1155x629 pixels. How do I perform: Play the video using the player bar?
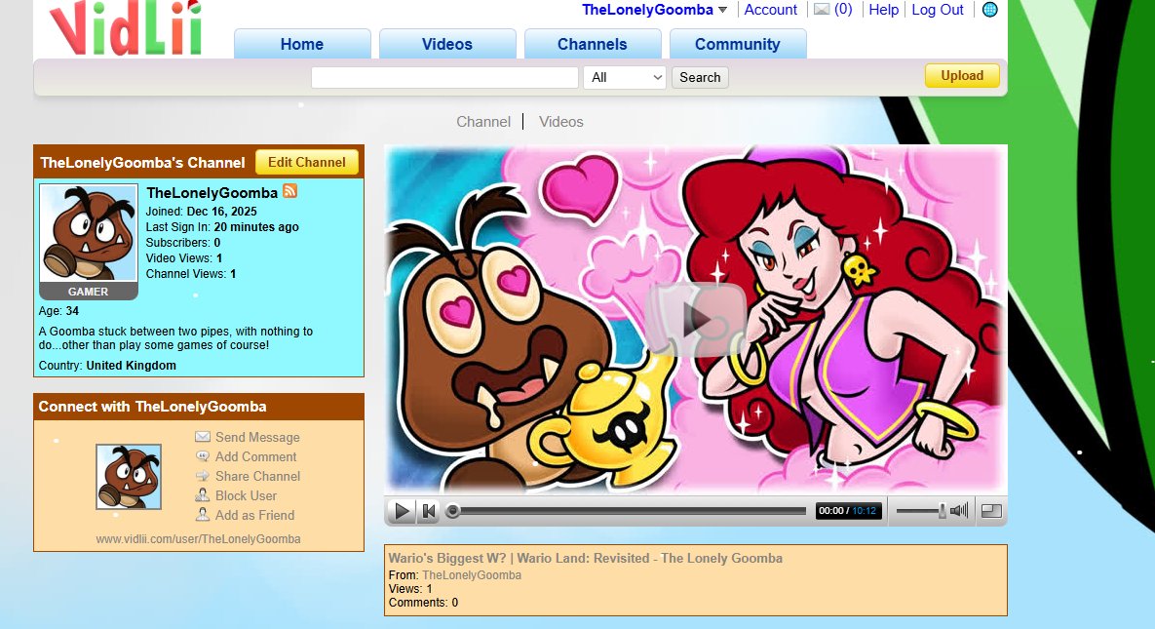[403, 510]
